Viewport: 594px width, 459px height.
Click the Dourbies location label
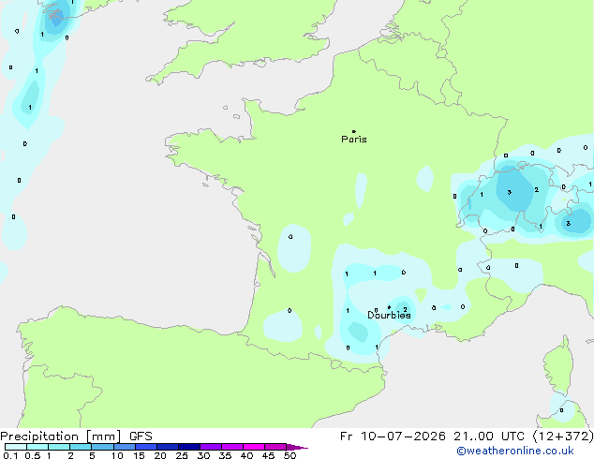pyautogui.click(x=389, y=315)
